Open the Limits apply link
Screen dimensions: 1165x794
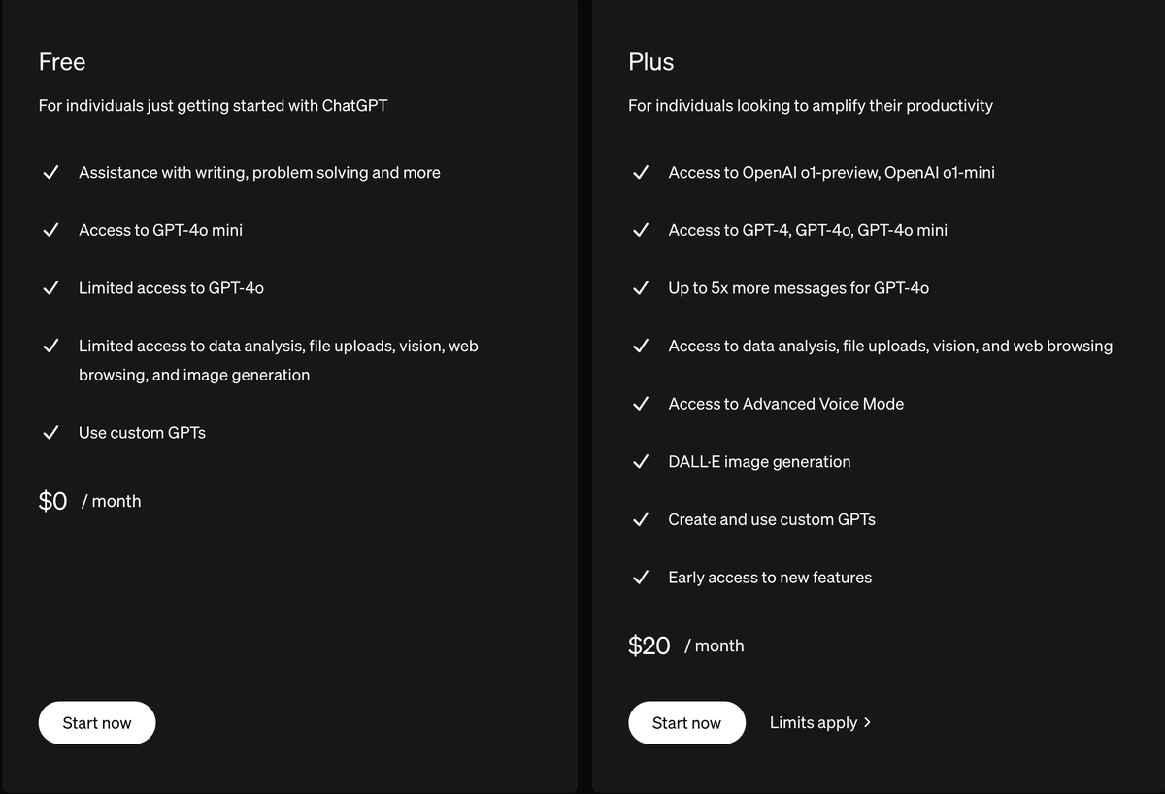pyautogui.click(x=820, y=723)
